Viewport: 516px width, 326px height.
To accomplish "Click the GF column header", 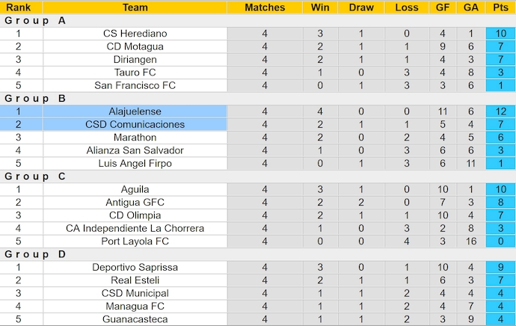I will pos(443,7).
